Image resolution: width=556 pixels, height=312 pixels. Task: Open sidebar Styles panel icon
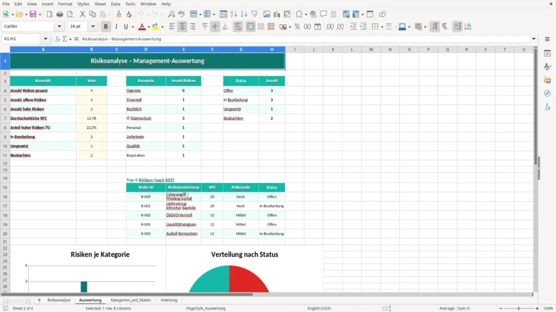(x=547, y=67)
